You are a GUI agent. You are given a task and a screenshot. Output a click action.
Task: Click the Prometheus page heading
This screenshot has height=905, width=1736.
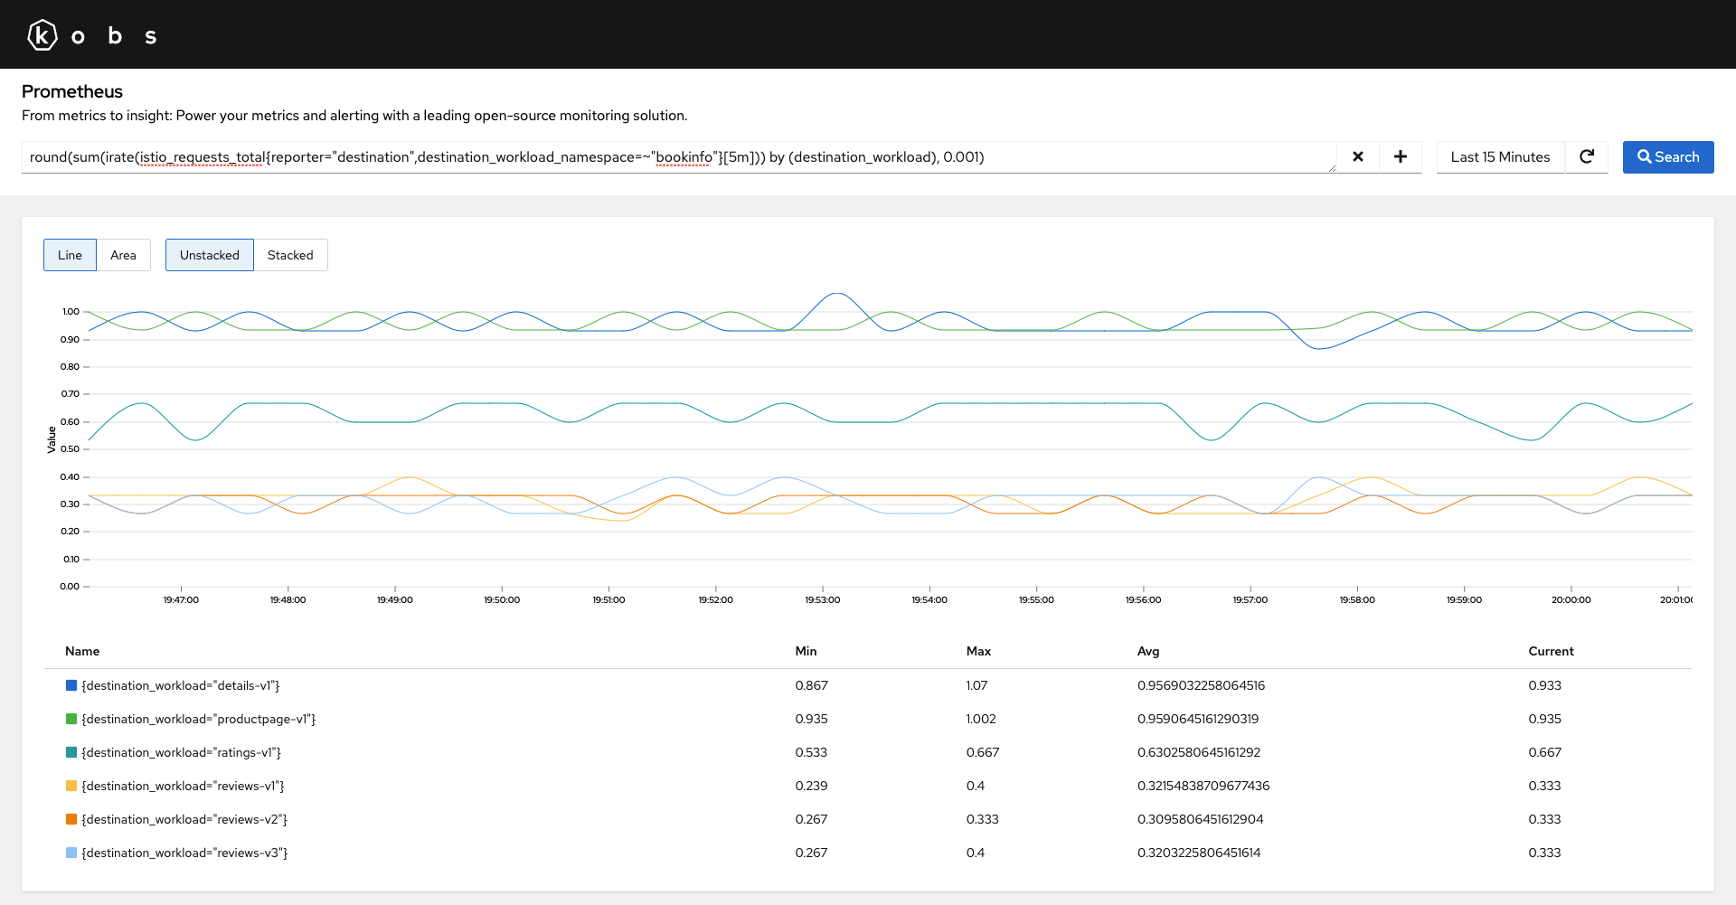[72, 91]
